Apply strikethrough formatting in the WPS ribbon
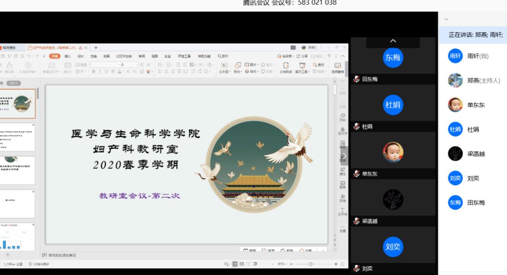Image resolution: width=507 pixels, height=275 pixels. pos(113,71)
